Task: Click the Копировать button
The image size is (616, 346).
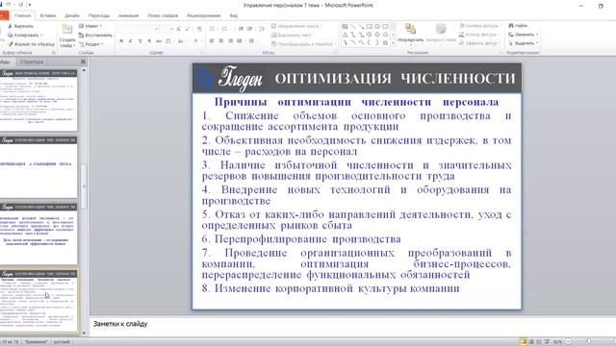Action: [x=25, y=35]
